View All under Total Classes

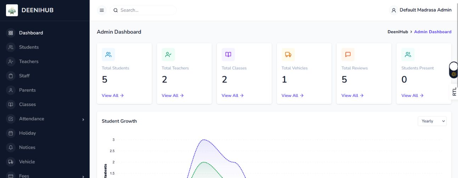tap(232, 96)
